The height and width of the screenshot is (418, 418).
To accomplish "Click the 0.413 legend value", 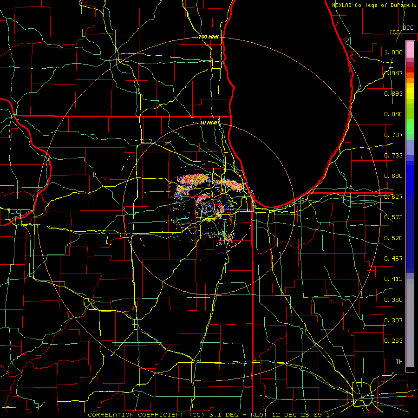I will (x=393, y=279).
